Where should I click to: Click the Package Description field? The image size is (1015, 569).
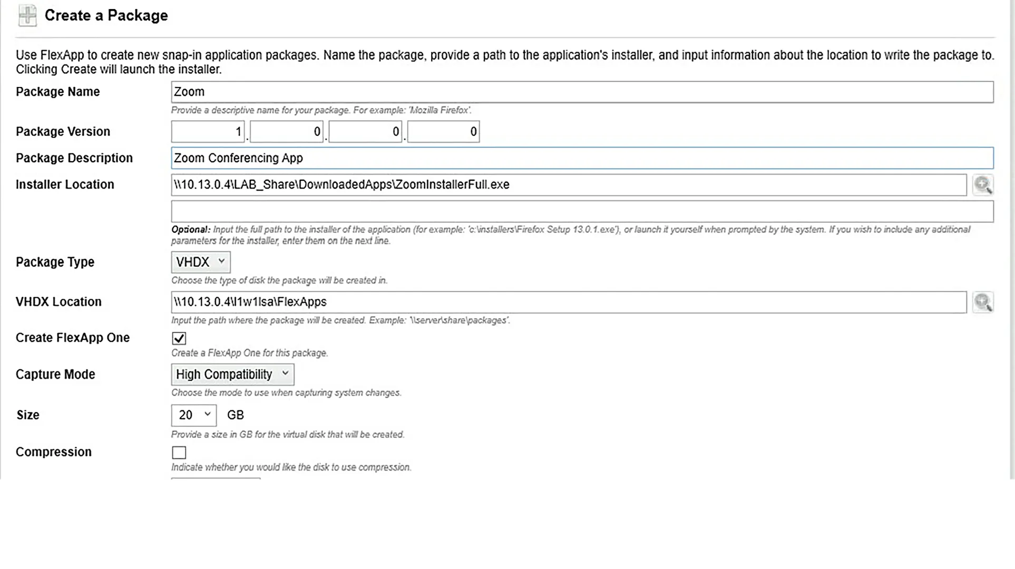(582, 158)
